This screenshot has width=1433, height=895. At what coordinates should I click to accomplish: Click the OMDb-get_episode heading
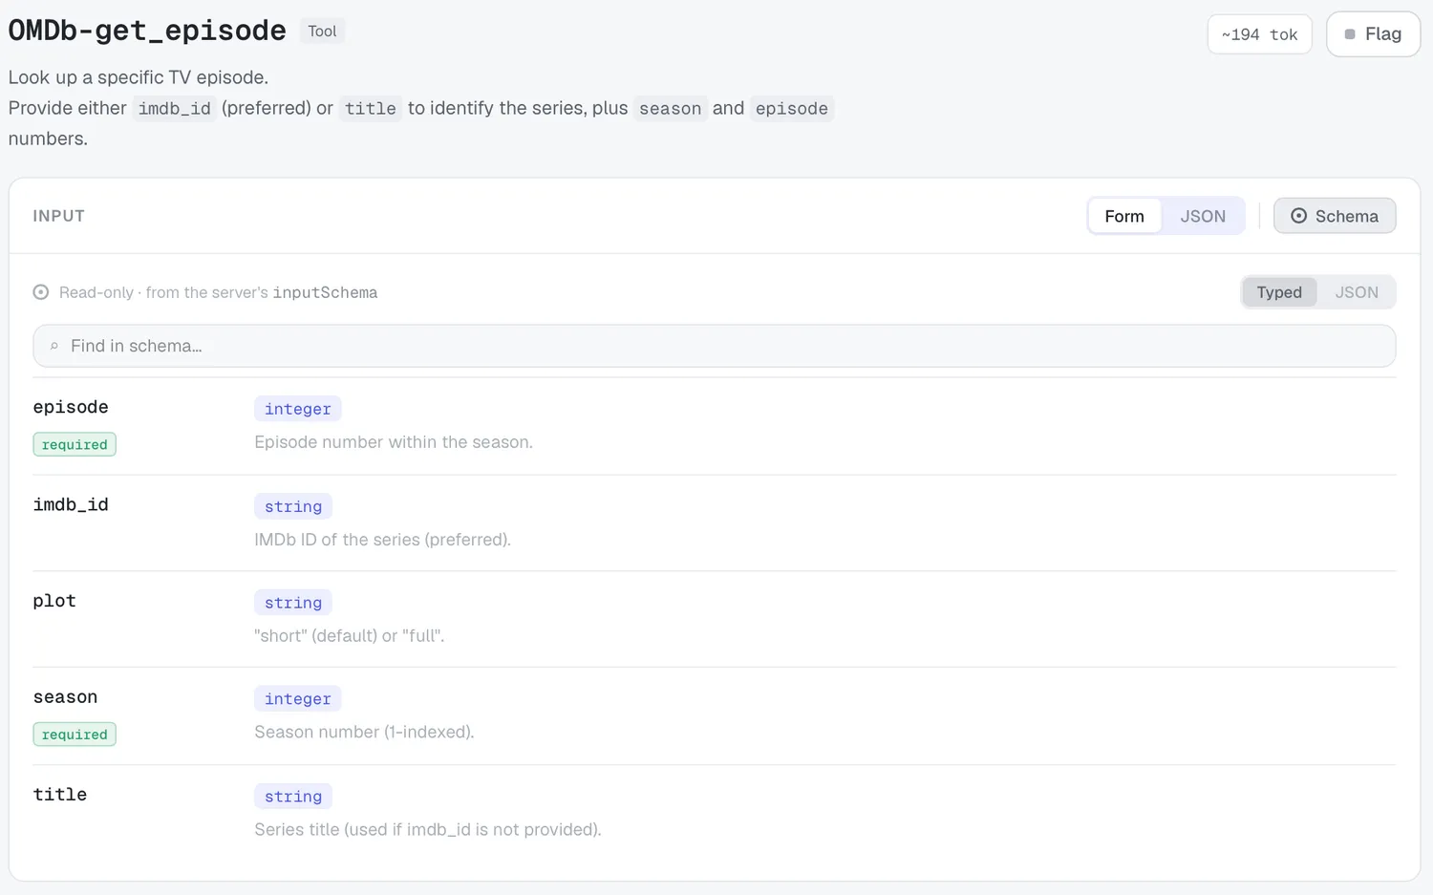[x=147, y=31]
